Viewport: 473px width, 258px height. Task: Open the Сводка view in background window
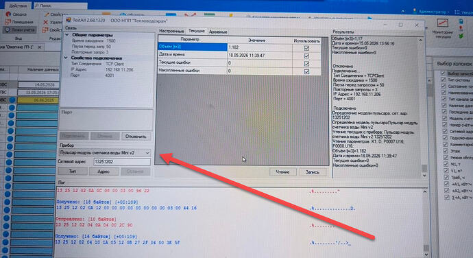pos(16,14)
